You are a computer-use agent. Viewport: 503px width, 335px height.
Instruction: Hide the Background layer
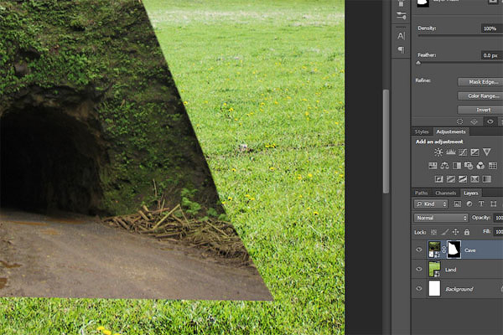point(419,288)
